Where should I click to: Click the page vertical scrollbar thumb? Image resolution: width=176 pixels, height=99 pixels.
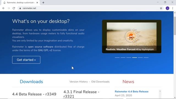click(x=175, y=26)
